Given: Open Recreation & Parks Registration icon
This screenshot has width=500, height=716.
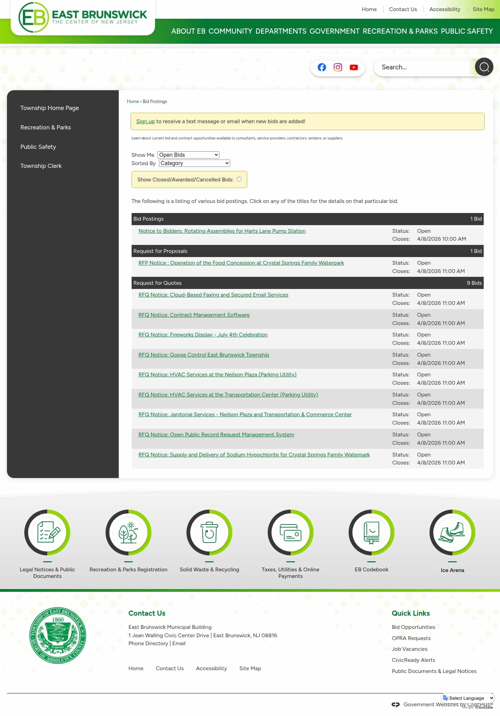Looking at the screenshot, I should point(128,532).
